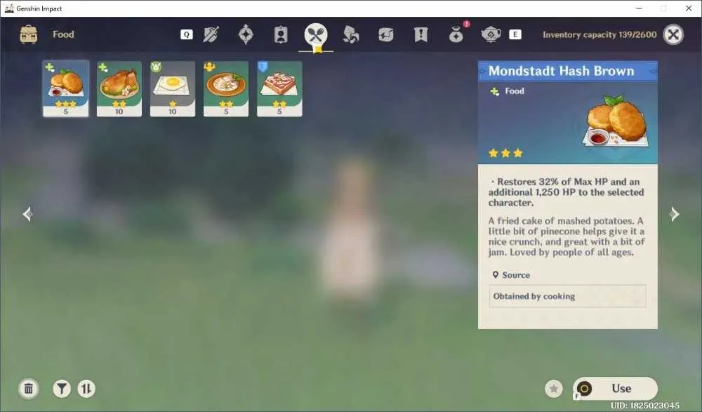
Task: Open the Materials tab leaf icon
Action: click(350, 34)
